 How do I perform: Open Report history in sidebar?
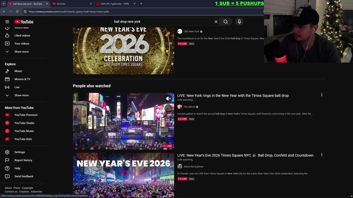tap(23, 160)
